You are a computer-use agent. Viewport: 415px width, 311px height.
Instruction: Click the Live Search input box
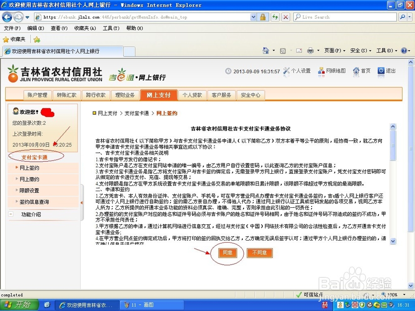click(345, 17)
